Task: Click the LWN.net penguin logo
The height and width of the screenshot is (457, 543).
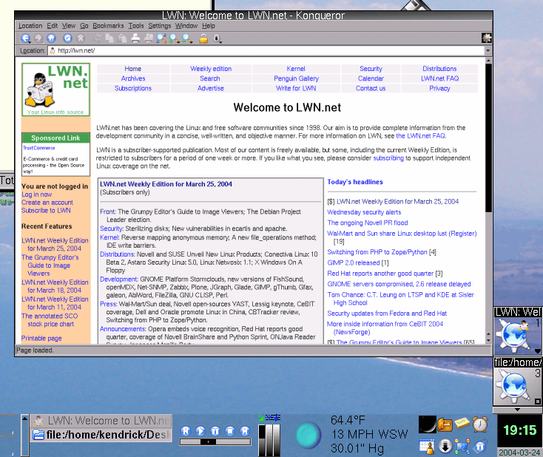Action: (55, 89)
